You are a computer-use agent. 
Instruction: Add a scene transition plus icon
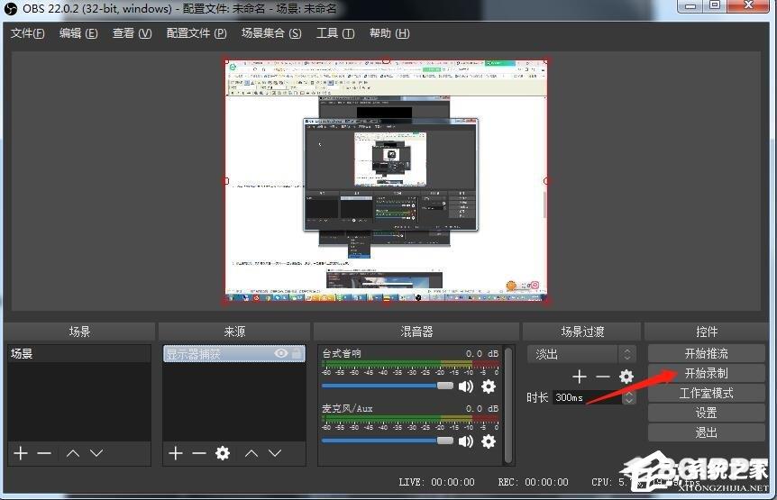coord(580,377)
